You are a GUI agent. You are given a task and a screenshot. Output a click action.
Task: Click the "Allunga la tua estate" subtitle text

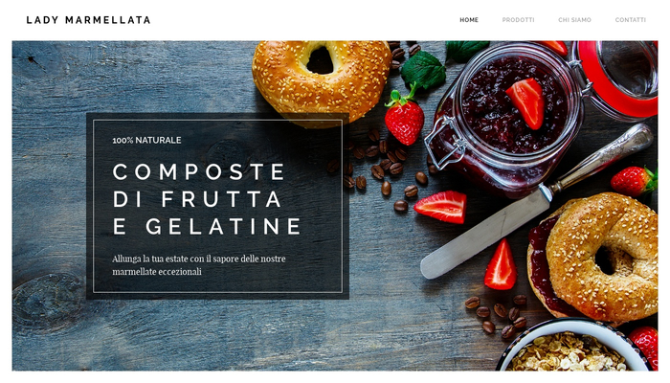tap(199, 265)
